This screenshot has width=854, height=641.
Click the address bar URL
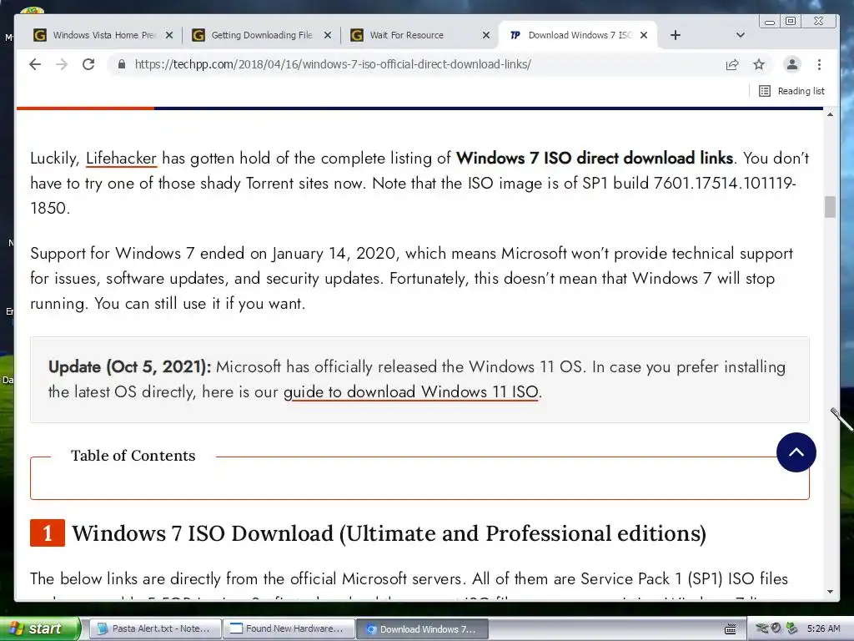pyautogui.click(x=333, y=64)
